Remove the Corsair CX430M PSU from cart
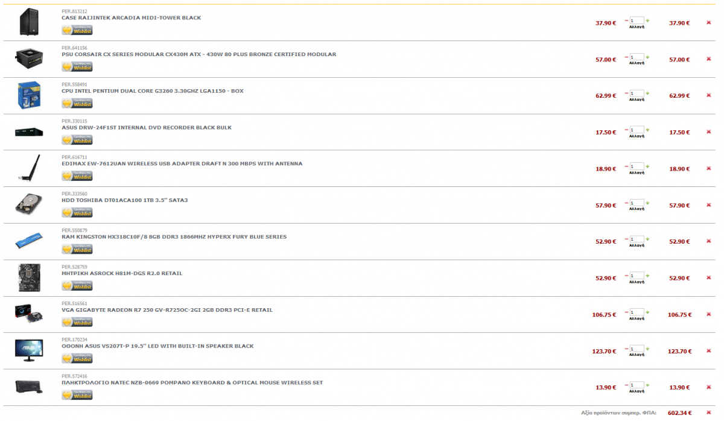 click(708, 59)
